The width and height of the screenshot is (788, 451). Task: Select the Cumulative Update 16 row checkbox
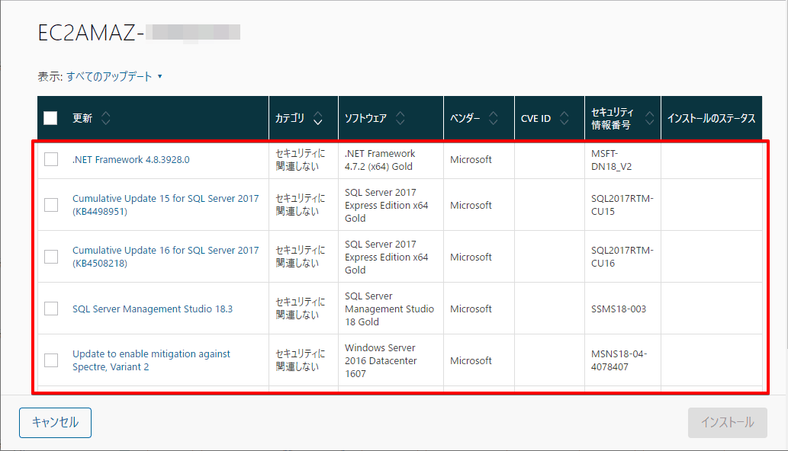pyautogui.click(x=51, y=256)
